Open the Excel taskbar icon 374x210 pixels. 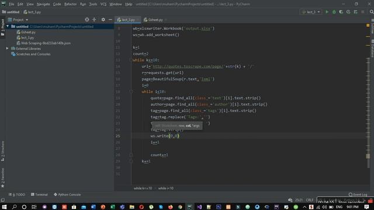(x=113, y=207)
